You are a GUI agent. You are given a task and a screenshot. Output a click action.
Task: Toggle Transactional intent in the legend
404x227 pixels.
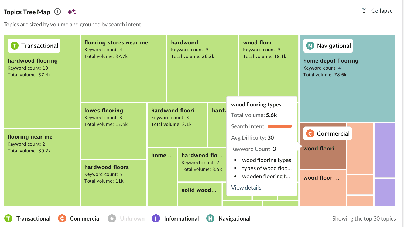[x=28, y=218]
